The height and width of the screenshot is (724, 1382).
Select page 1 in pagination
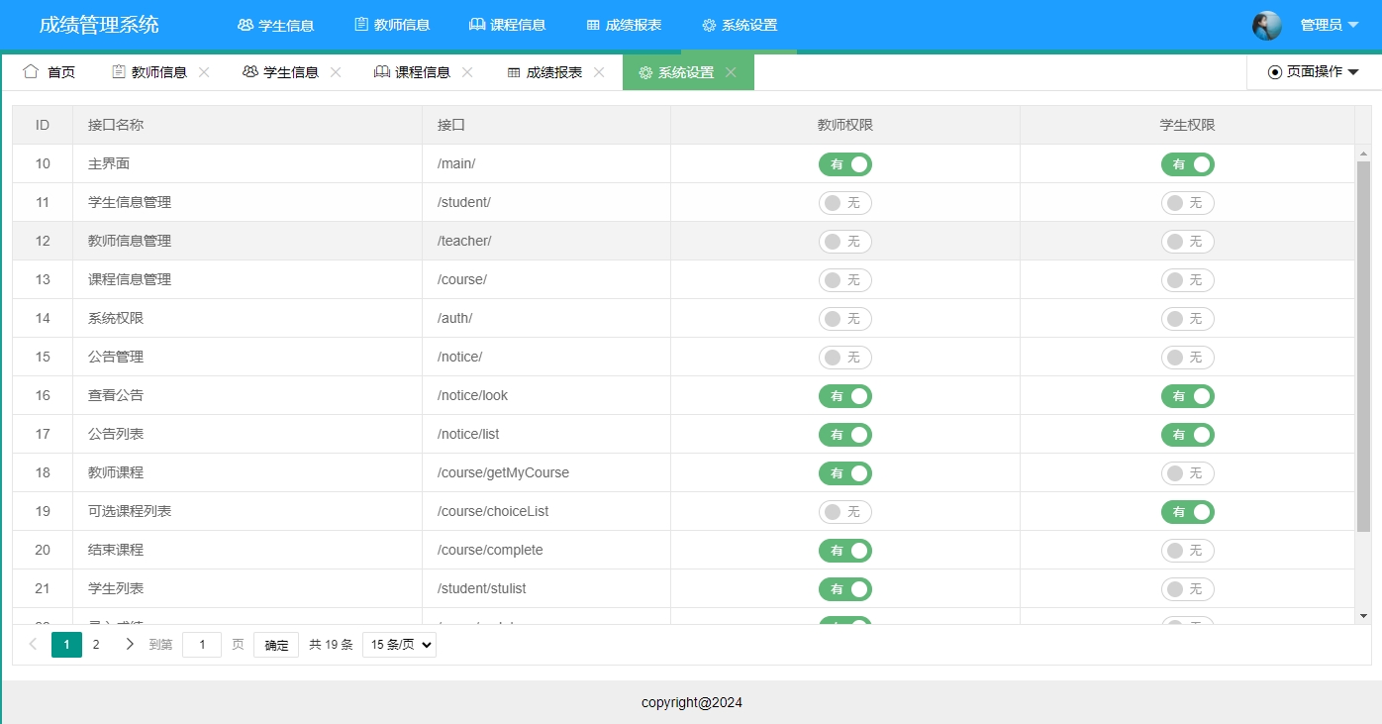point(66,645)
